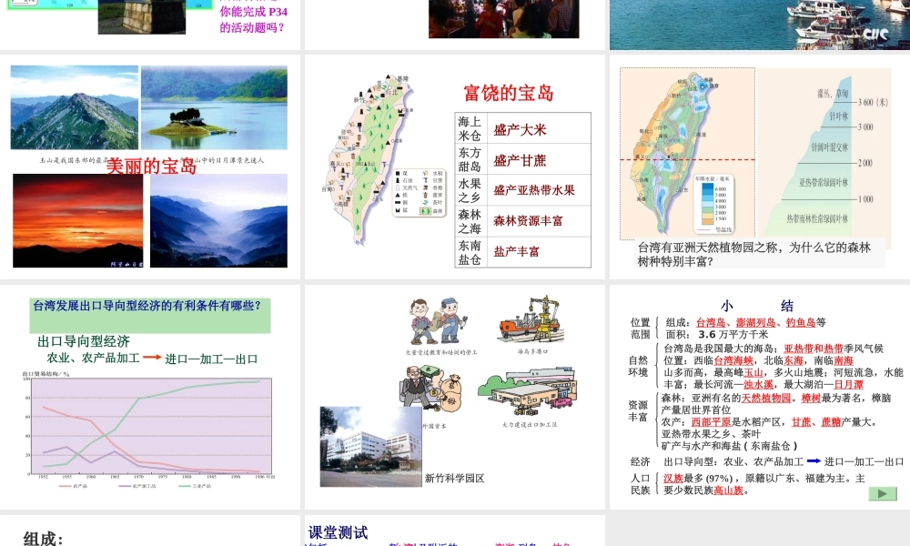
Task: Click the 新竹科学园区 caption
Action: point(454,478)
